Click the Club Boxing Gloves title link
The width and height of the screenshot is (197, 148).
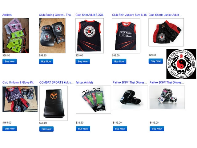(56, 15)
